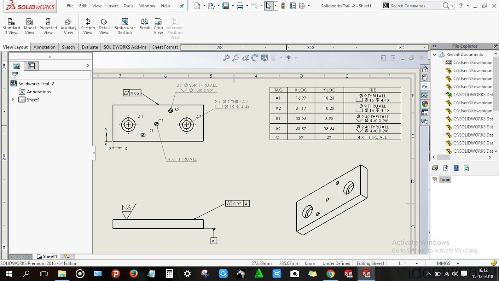Click the Login link
The width and height of the screenshot is (499, 281).
coord(444,180)
